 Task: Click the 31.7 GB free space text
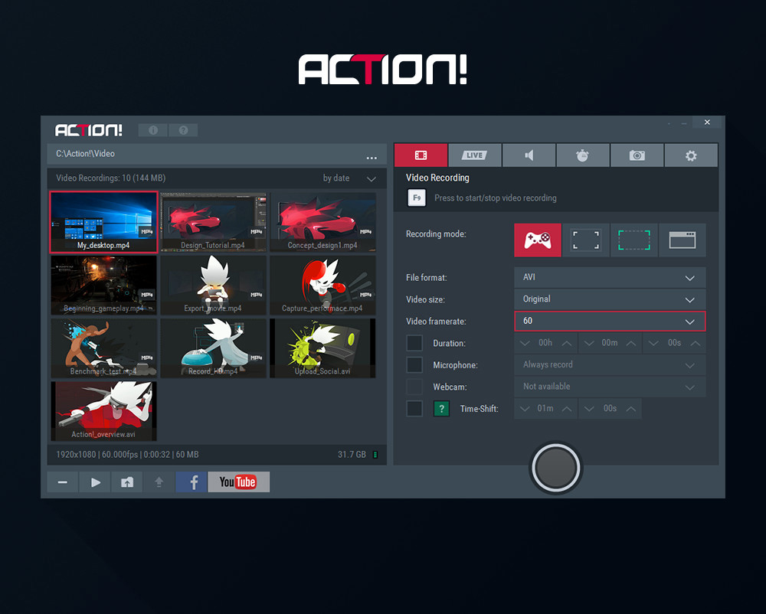click(352, 455)
